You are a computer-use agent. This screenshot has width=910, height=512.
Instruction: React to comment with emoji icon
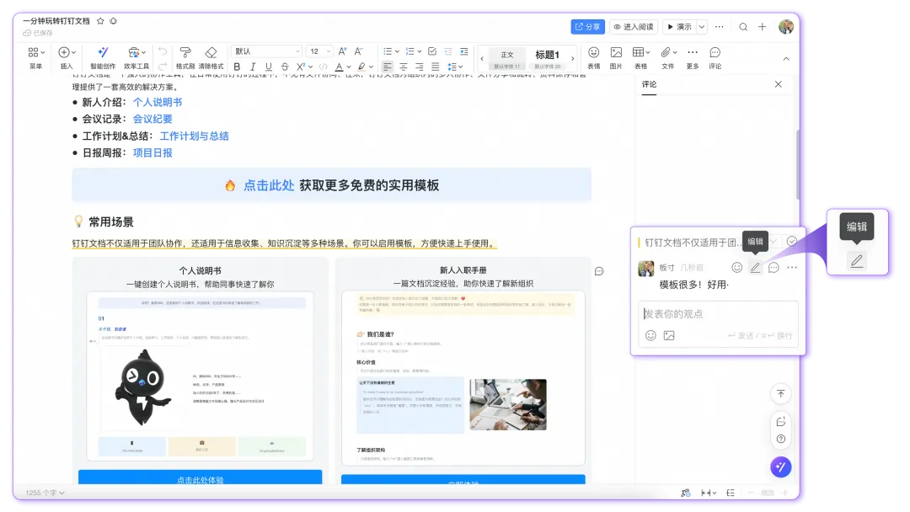736,267
